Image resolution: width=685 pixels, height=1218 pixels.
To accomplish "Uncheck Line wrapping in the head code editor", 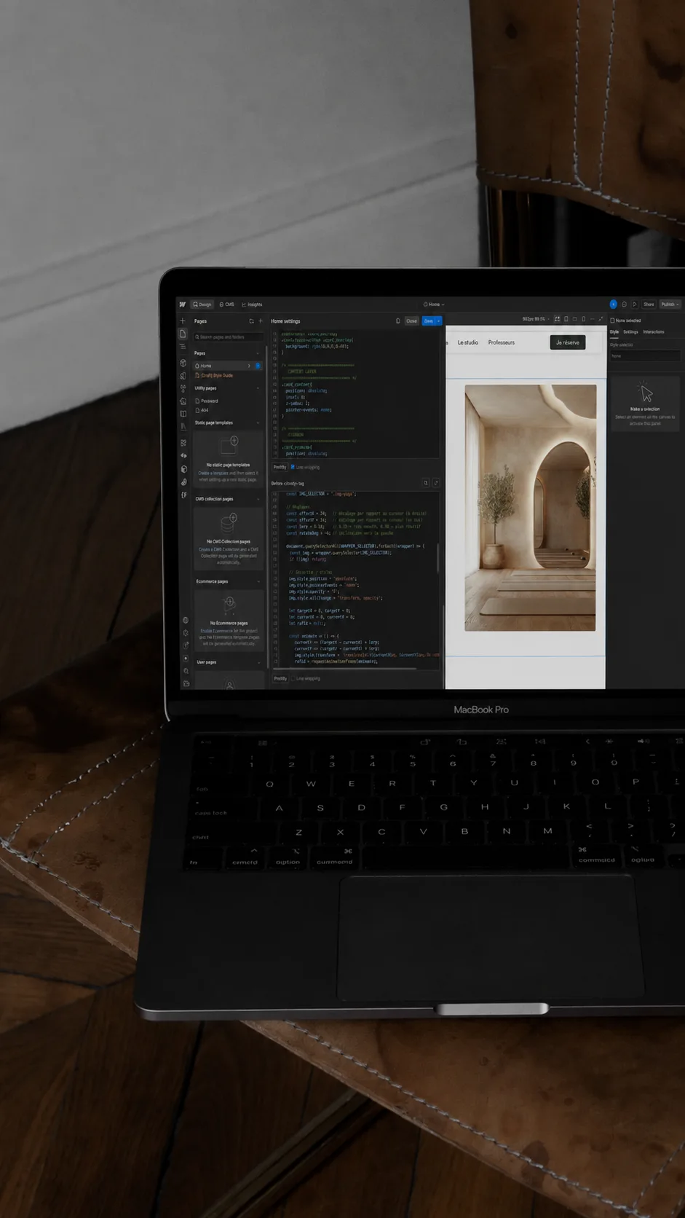I will [293, 467].
